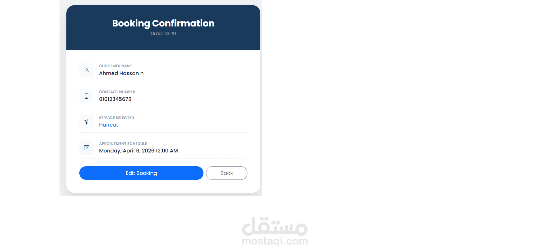The height and width of the screenshot is (252, 550).
Task: Select the customer name Ahmed Hassan n
Action: (x=121, y=73)
